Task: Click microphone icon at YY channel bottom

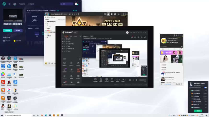Action: [x=52, y=63]
